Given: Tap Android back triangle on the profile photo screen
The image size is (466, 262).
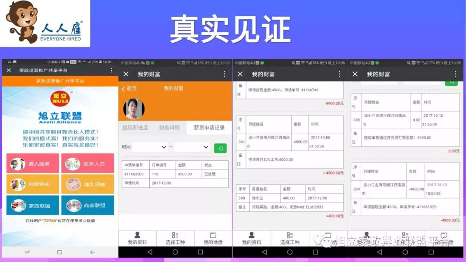Looking at the screenshot, I should click(150, 252).
